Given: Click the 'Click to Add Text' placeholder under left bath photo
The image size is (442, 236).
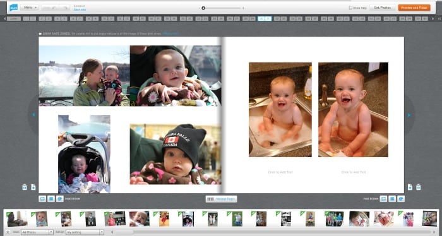Looking at the screenshot, I should click(x=280, y=172).
